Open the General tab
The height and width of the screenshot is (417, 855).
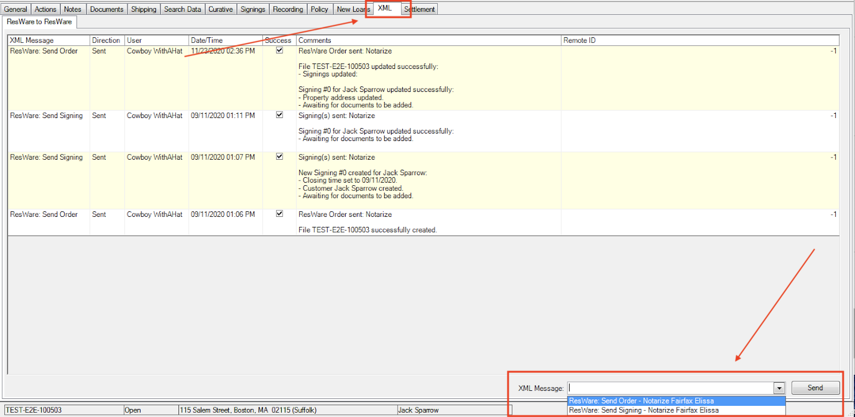(15, 9)
